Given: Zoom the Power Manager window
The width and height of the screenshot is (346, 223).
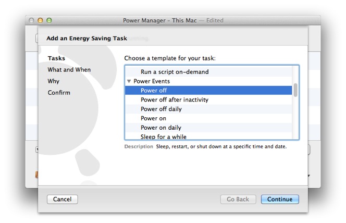Looking at the screenshot, I should pos(50,20).
